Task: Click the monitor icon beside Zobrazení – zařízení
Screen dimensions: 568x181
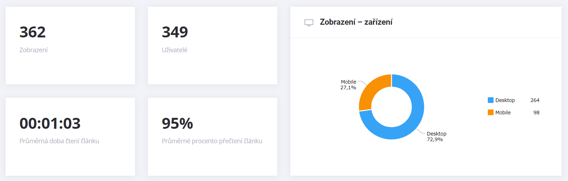Action: [309, 23]
